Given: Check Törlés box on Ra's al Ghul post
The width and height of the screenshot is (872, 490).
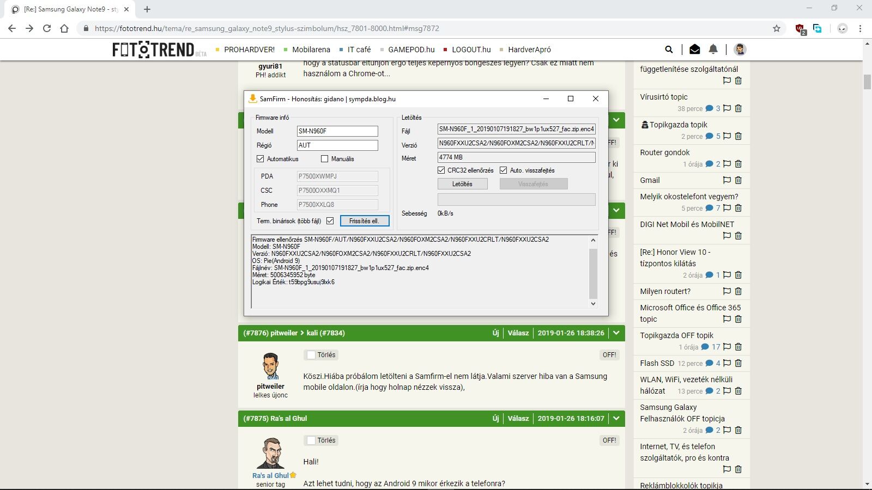Looking at the screenshot, I should tap(311, 440).
